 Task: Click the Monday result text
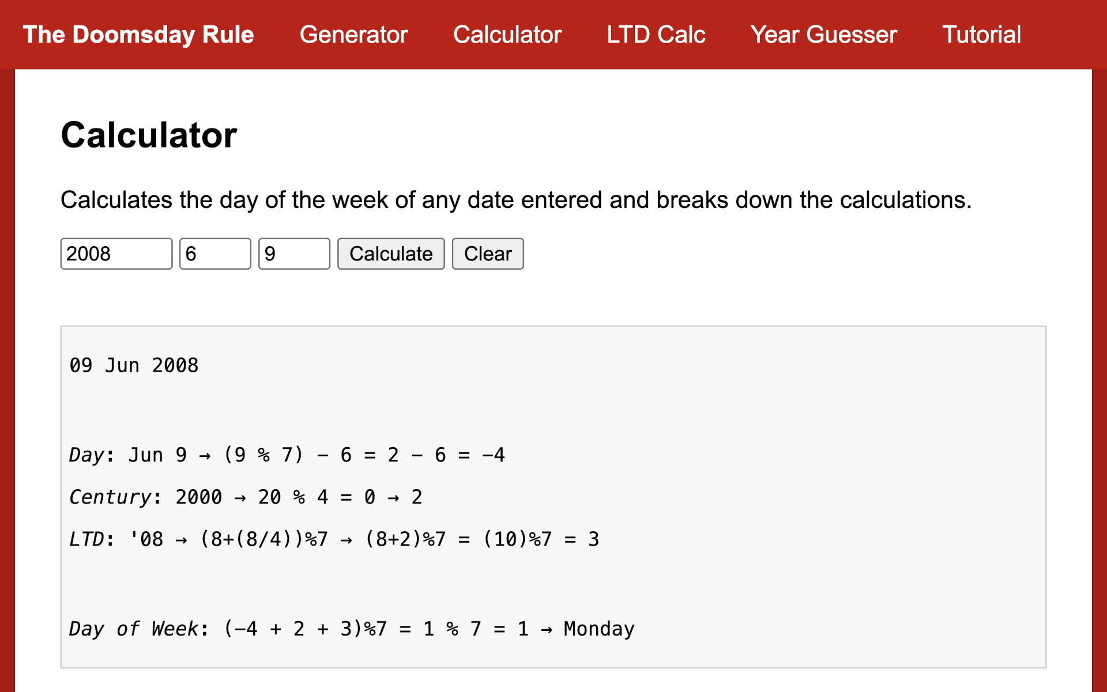[x=598, y=629]
